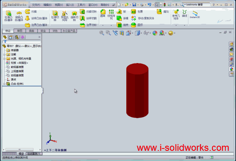Select the 线性阵列 linear pattern tool

tap(111, 14)
